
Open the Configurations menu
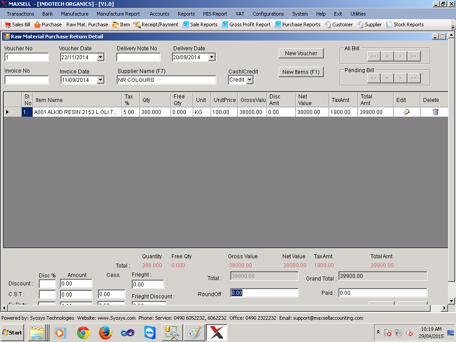click(x=268, y=14)
